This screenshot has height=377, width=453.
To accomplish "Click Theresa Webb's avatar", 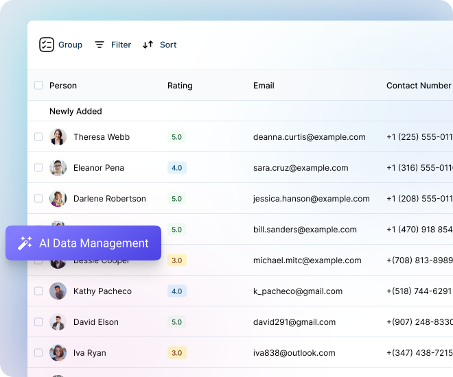I will pyautogui.click(x=58, y=137).
